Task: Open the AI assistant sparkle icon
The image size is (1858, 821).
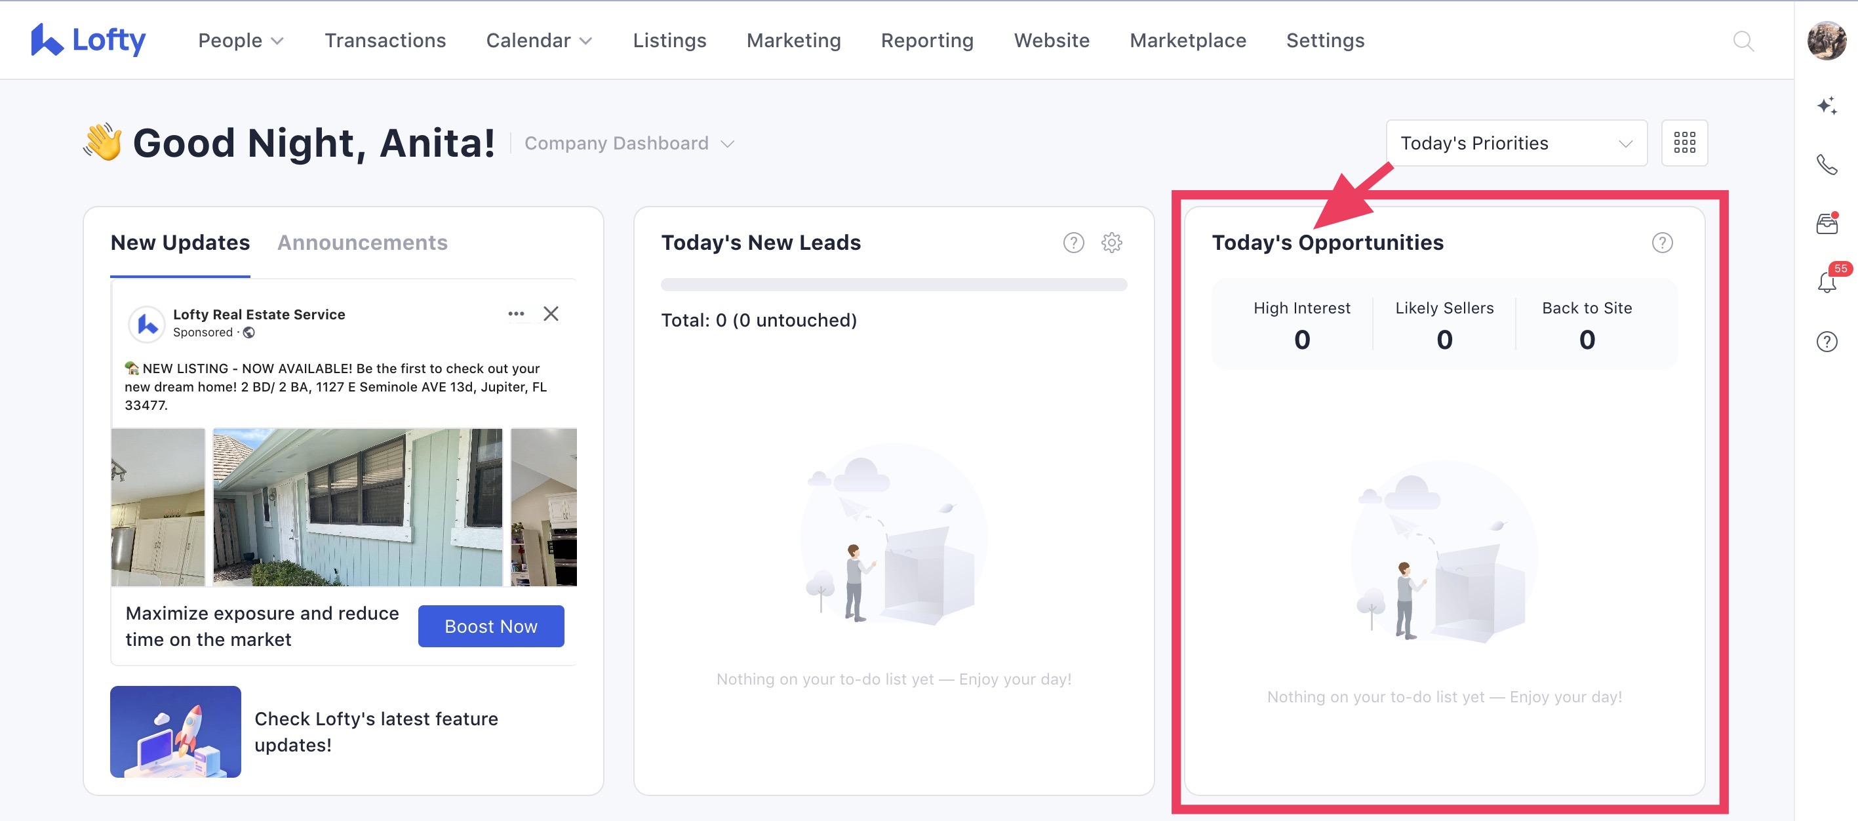Action: [1827, 106]
